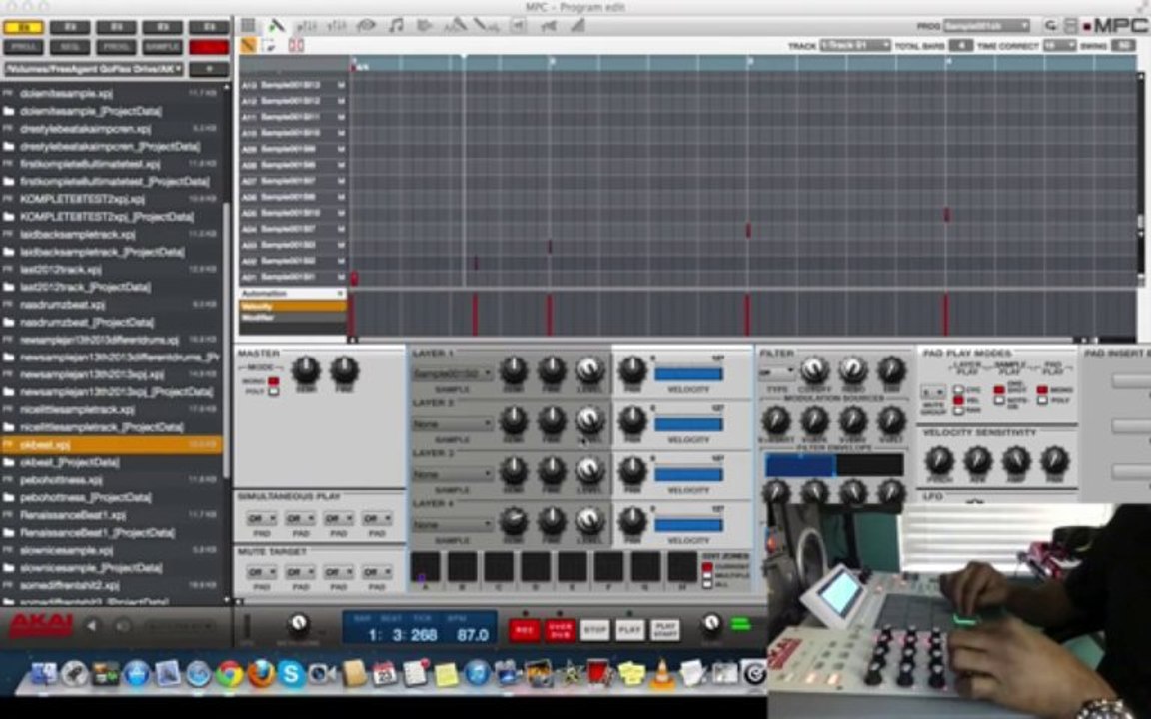This screenshot has height=719, width=1151.
Task: Click the red button in browser header
Action: coord(209,47)
